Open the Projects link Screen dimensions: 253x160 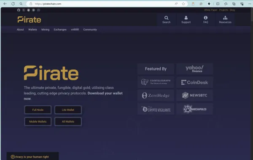tap(223, 10)
